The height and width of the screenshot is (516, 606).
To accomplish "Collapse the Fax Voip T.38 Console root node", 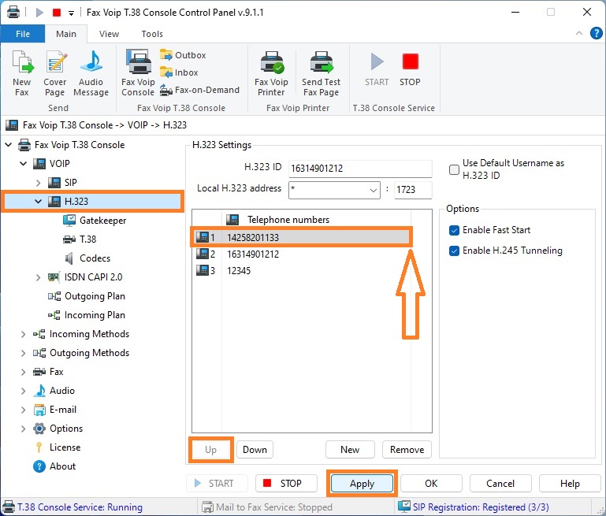I will [8, 145].
